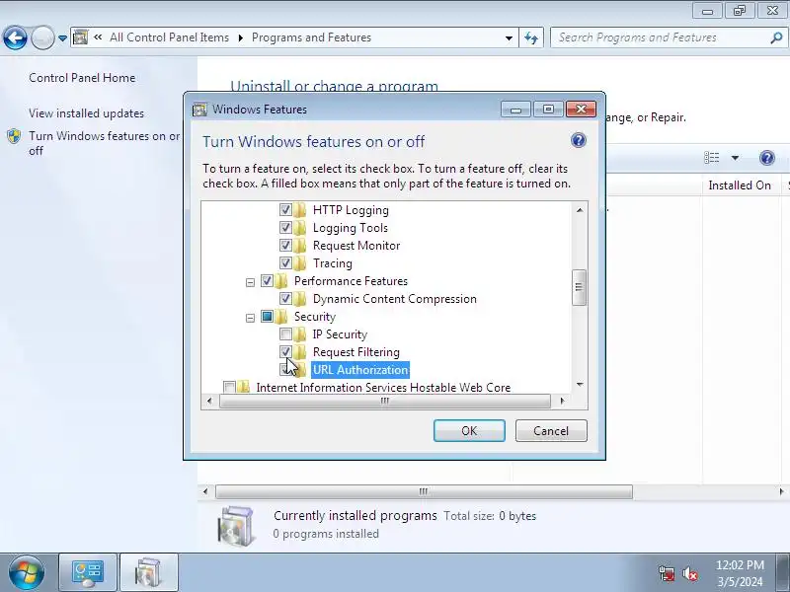Toggle the Logging Tools checkbox
This screenshot has width=790, height=592.
point(285,228)
